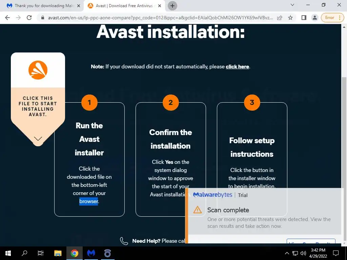Open File Explorer from taskbar
The image size is (347, 260).
pos(58,253)
